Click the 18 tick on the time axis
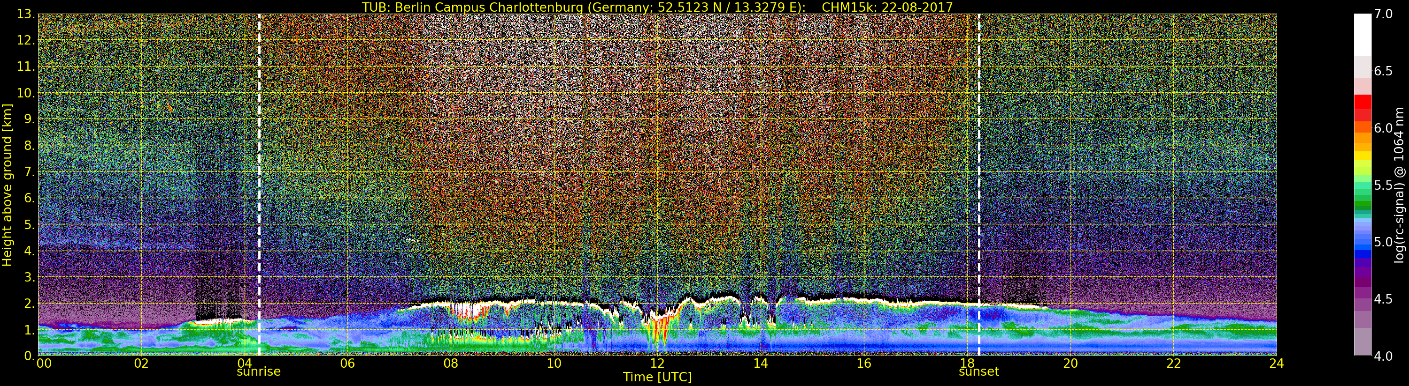Screen dimensions: 1409x386 967,364
